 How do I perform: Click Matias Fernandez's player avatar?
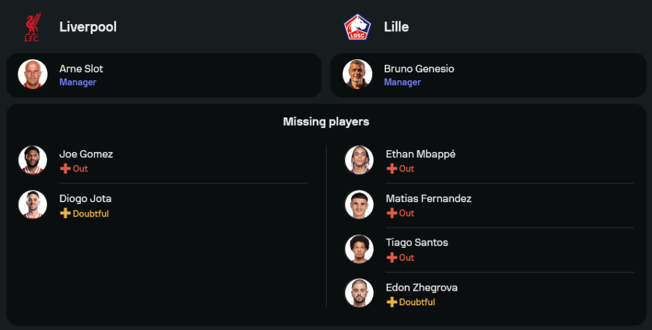click(x=359, y=204)
